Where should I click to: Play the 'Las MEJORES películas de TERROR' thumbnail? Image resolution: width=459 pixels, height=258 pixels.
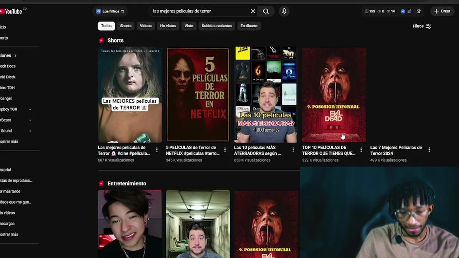(130, 95)
